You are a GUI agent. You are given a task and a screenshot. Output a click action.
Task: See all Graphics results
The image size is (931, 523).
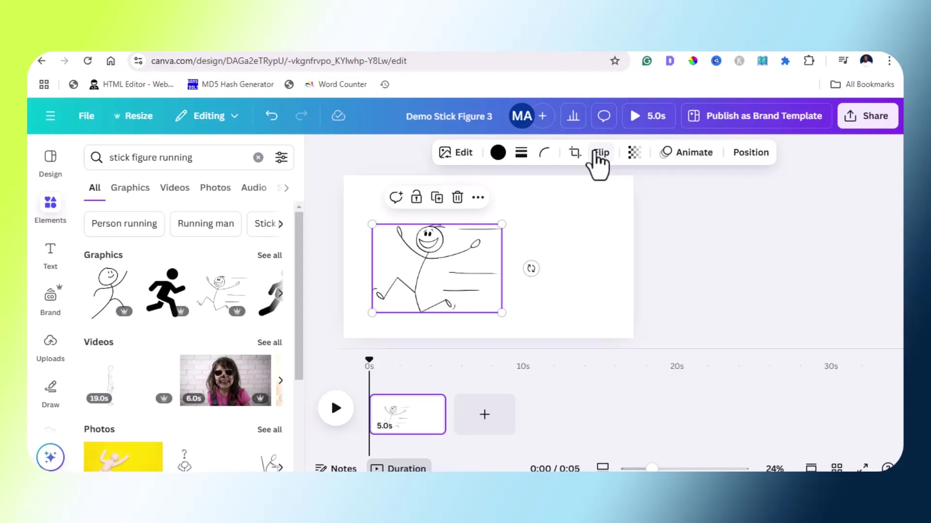coord(270,255)
